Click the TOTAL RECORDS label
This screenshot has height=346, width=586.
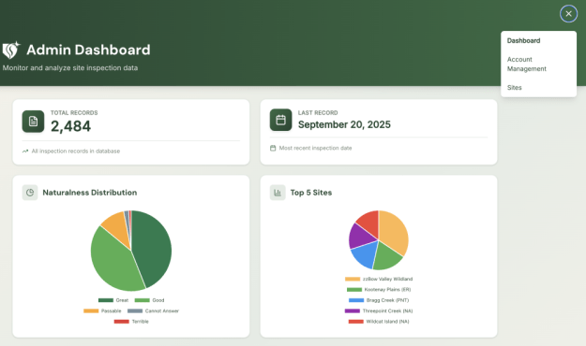(x=74, y=112)
